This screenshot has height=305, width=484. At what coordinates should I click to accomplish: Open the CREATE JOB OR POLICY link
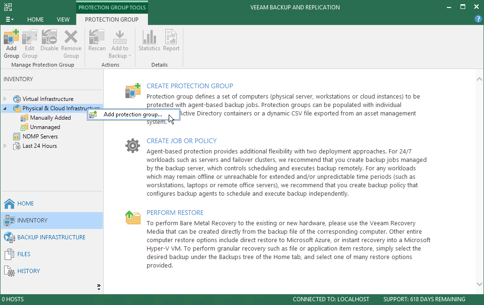click(x=181, y=141)
